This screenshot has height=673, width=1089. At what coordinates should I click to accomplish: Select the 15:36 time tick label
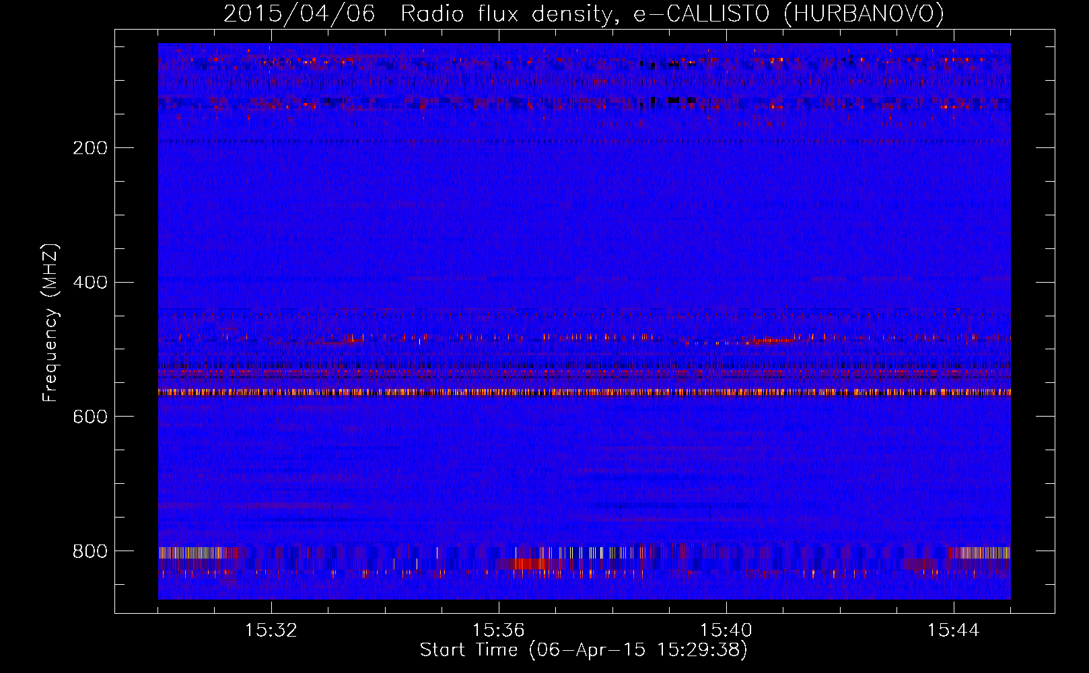pos(499,631)
